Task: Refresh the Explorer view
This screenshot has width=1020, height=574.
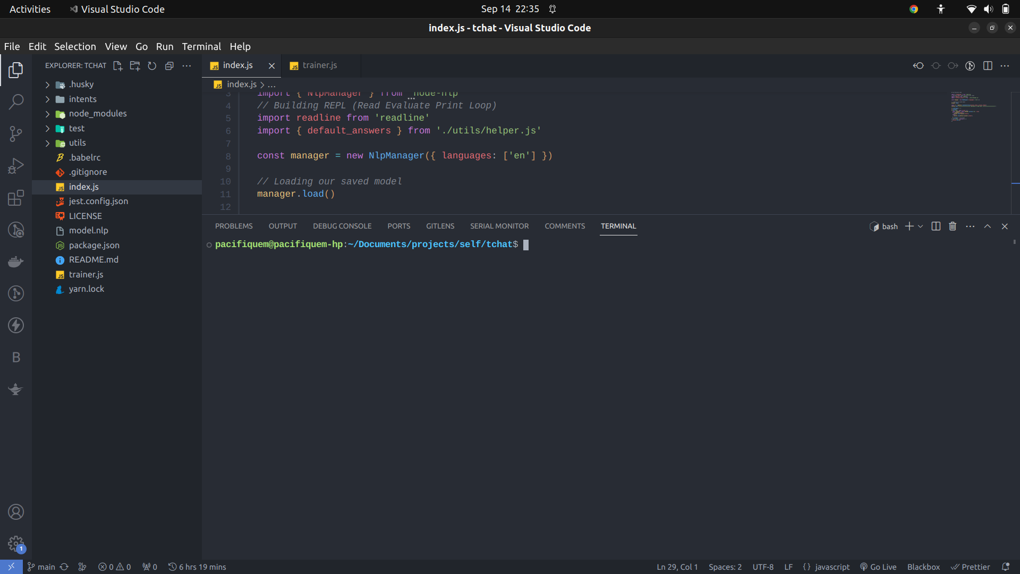Action: 152,65
